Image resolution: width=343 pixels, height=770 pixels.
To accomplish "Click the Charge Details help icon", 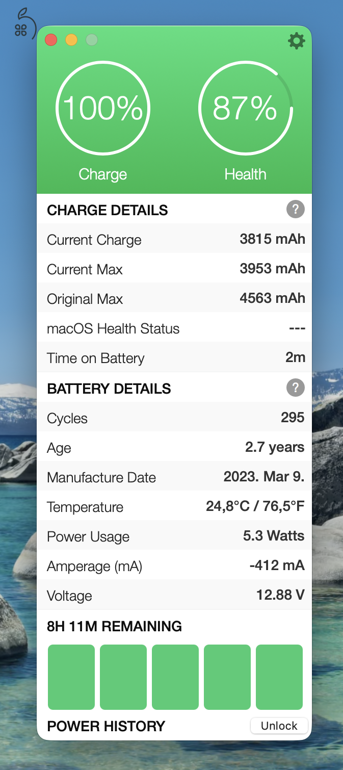I will pos(296,209).
